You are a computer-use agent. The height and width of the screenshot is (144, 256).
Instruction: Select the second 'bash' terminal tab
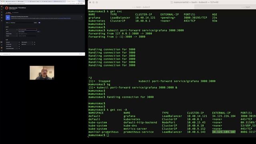(x=246, y=7)
